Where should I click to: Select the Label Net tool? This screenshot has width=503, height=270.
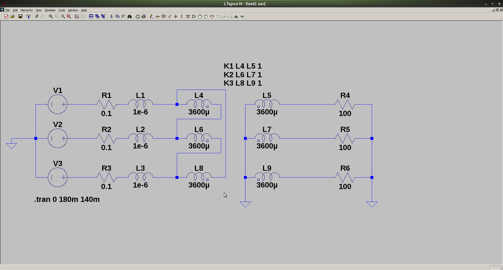164,16
